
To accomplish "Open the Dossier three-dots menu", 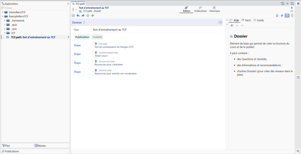I will coord(84,23).
